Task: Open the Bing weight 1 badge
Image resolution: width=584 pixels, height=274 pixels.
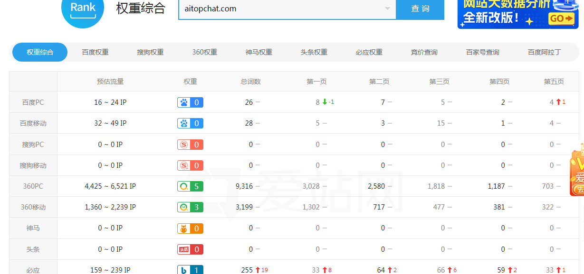Action: coord(190,269)
